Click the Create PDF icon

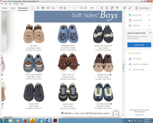coord(130,20)
